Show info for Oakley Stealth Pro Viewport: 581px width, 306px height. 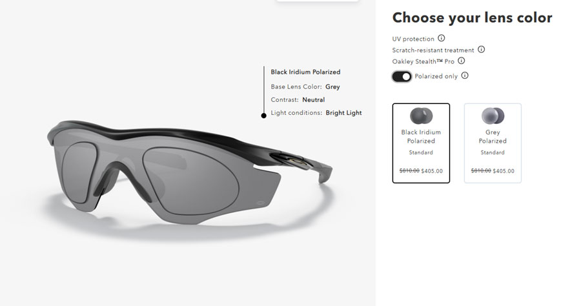(x=462, y=61)
